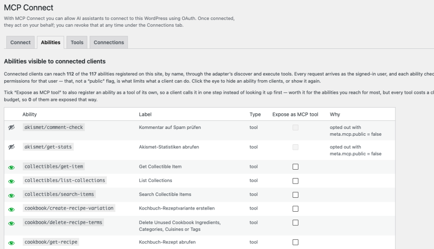Click the Why column header

[x=335, y=115]
